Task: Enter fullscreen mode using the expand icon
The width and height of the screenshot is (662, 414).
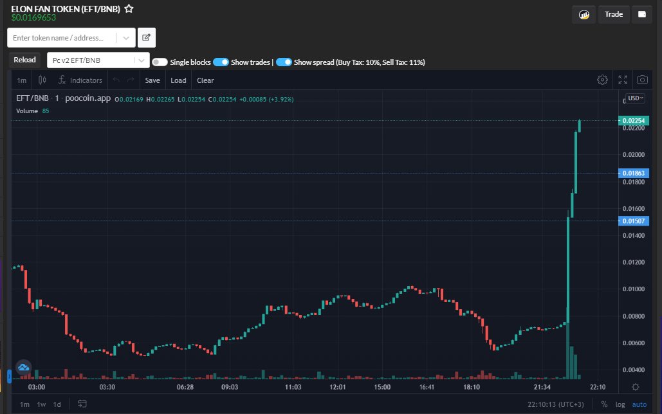Action: 622,80
